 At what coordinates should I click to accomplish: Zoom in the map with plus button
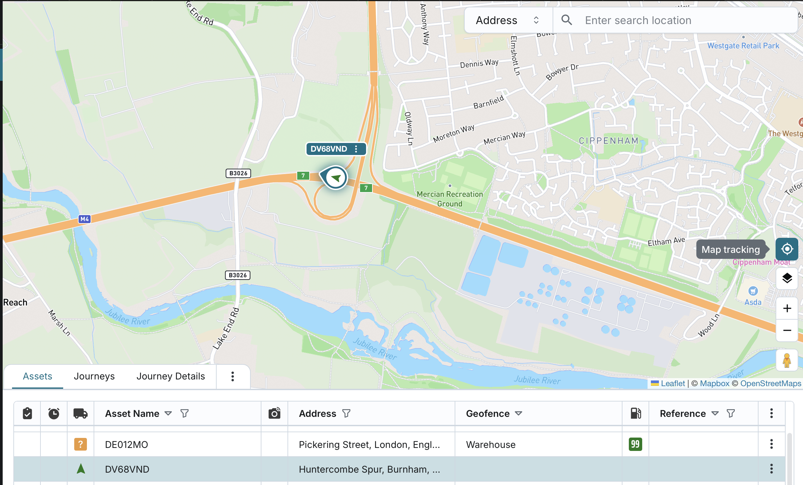pos(787,308)
